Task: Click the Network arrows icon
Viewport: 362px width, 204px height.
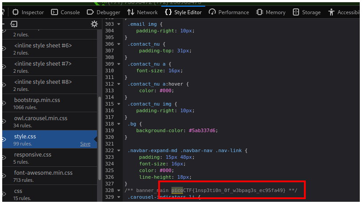Action: (131, 12)
